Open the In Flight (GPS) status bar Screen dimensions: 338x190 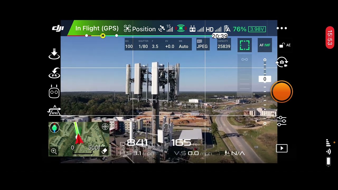click(x=97, y=28)
